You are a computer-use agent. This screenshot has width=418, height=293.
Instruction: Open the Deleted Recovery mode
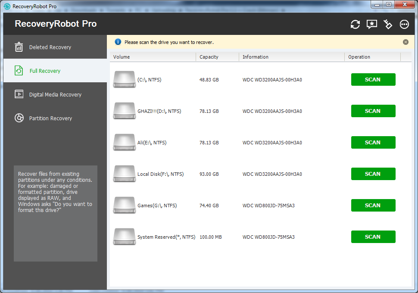coord(55,47)
